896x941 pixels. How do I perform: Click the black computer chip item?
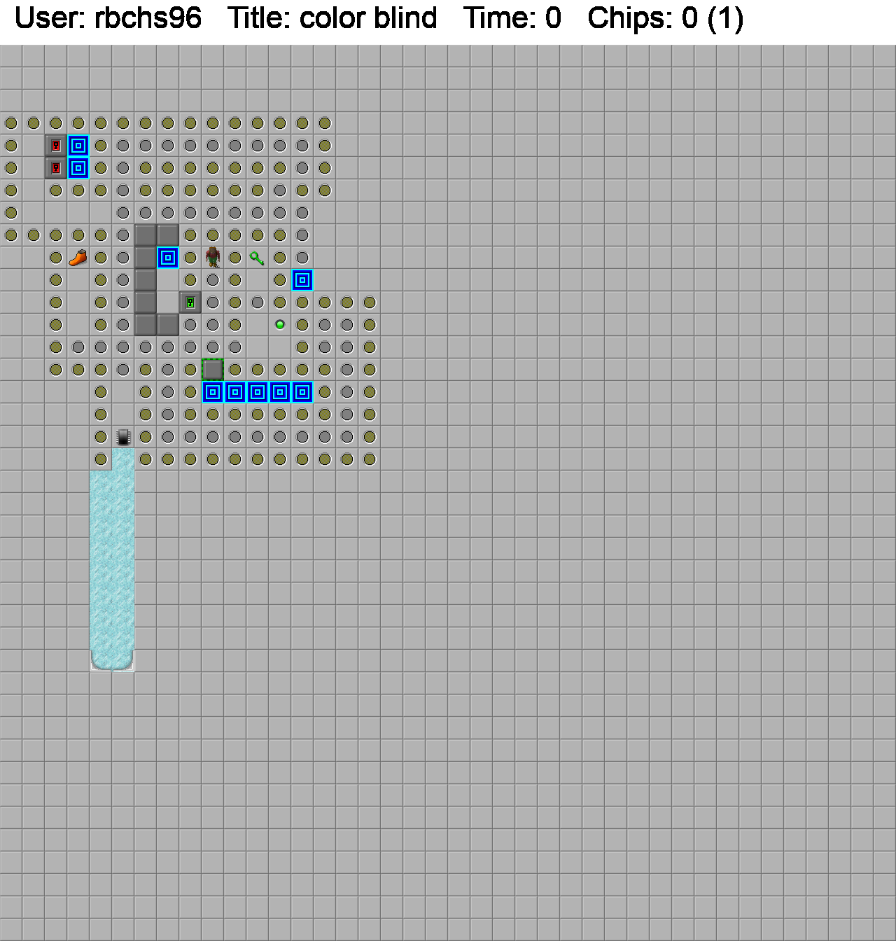tap(123, 437)
